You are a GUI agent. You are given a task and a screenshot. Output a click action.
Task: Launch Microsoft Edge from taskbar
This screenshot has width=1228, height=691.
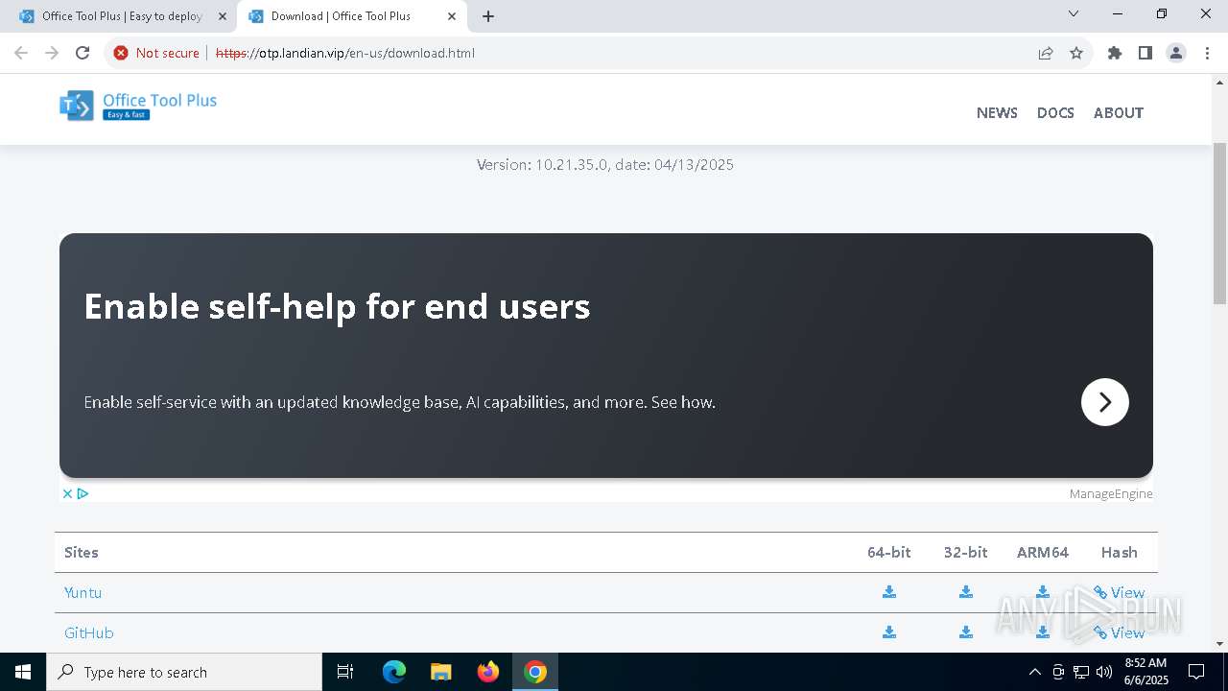pos(394,672)
